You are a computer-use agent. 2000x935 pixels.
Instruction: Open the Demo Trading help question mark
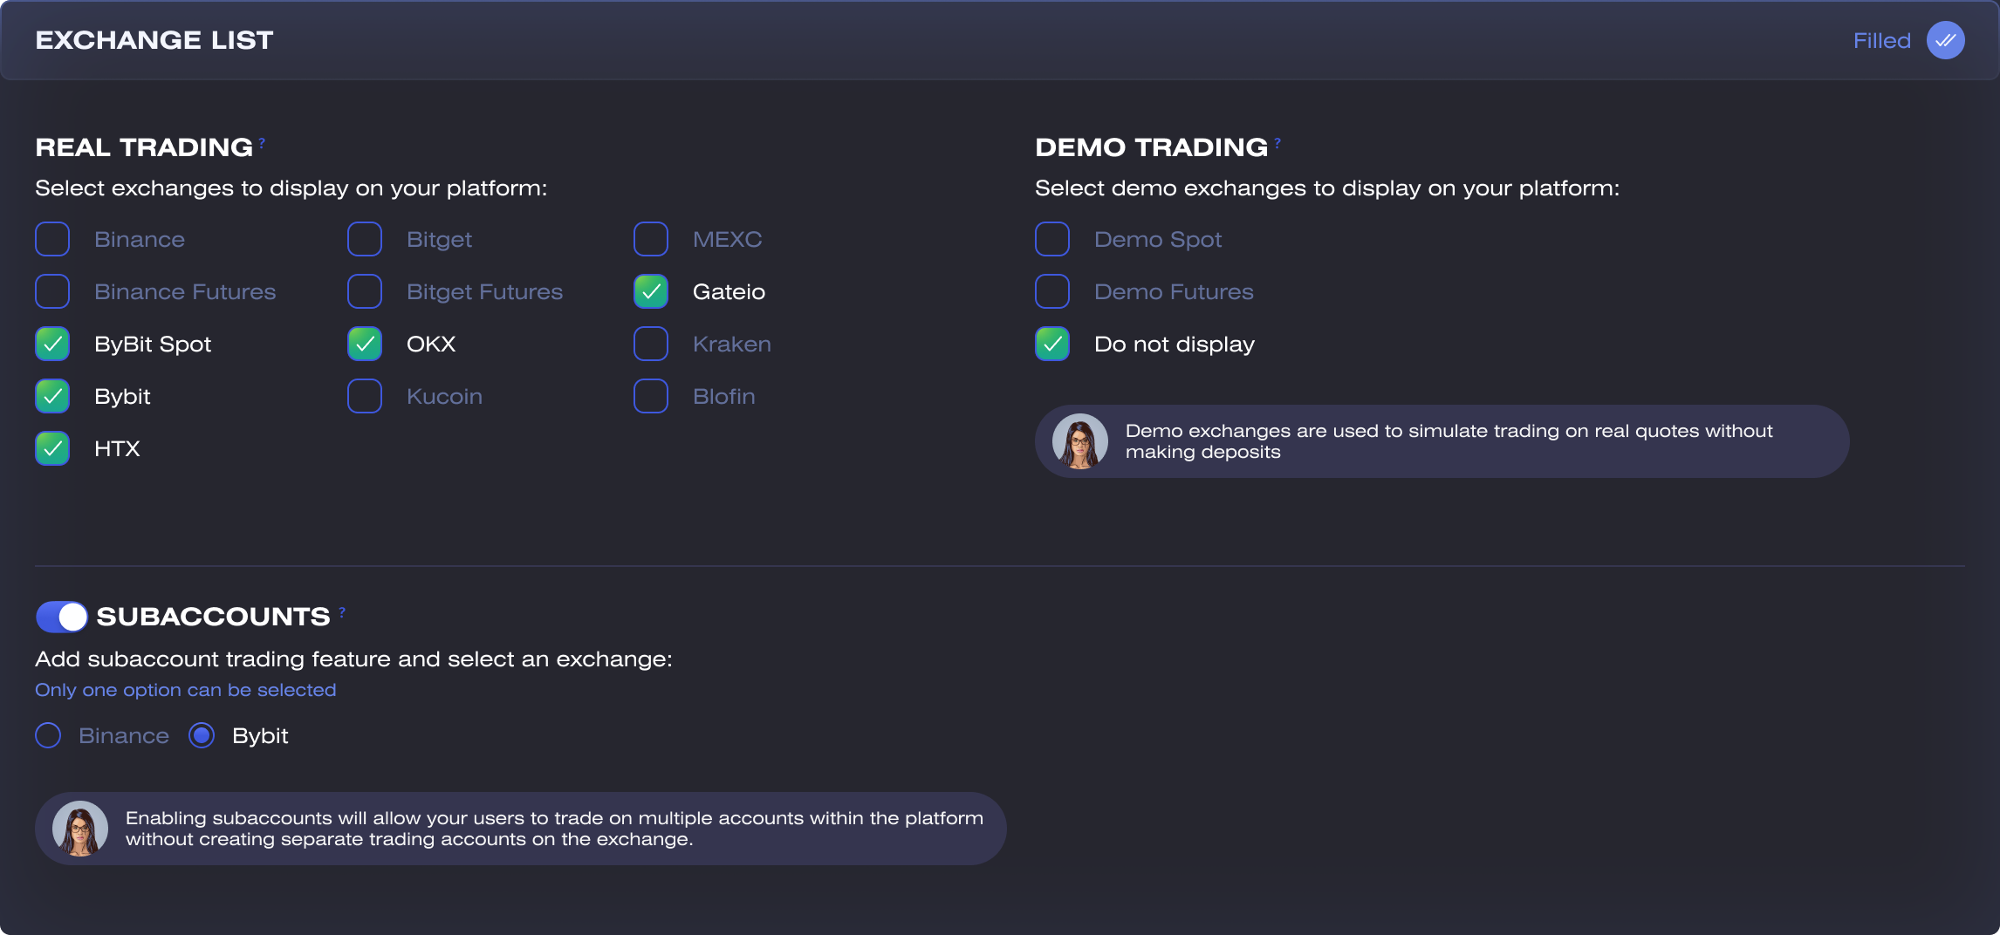click(1277, 142)
